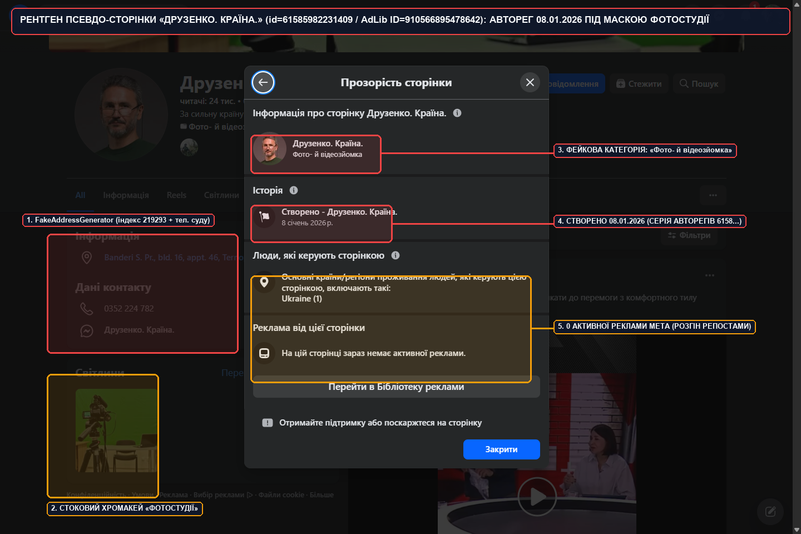
Task: Click the ad monitor icon under Реклама
Action: 264,353
